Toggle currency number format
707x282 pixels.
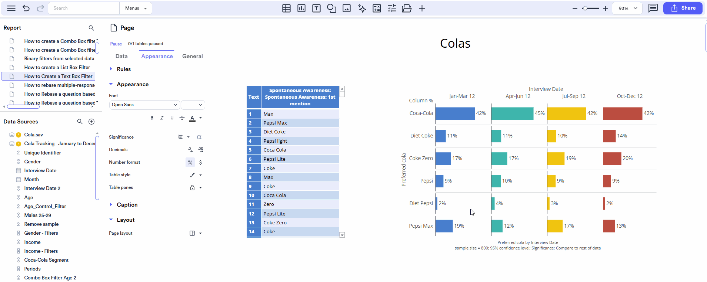coord(200,162)
